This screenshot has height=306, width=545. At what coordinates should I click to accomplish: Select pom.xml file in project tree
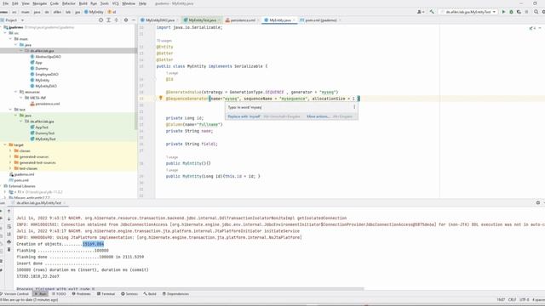coord(21,180)
